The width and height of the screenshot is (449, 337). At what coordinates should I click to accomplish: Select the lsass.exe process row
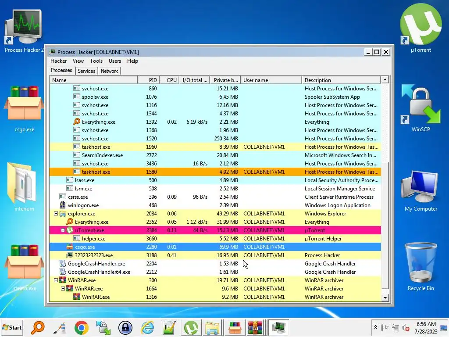point(215,180)
